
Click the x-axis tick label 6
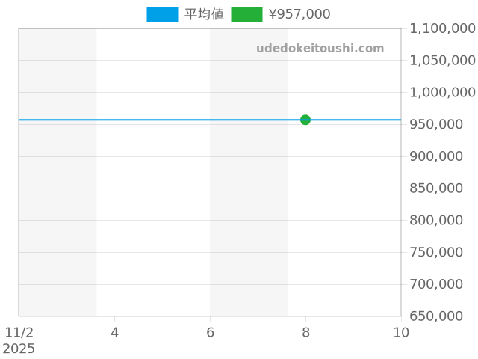point(210,332)
